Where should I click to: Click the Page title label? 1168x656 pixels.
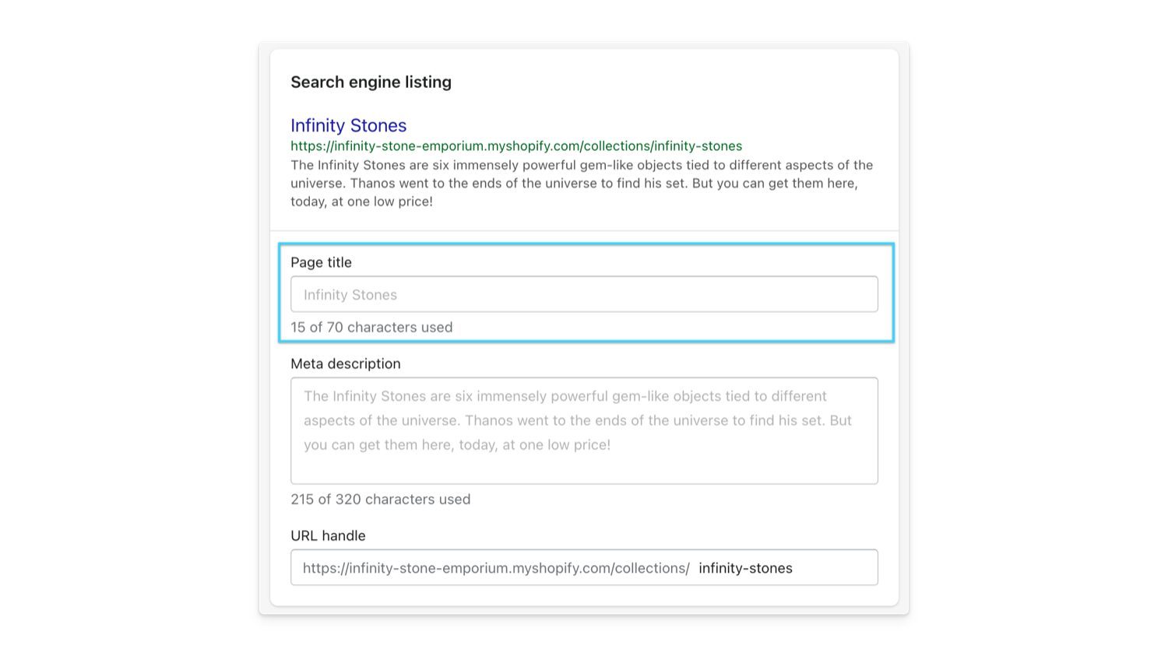(321, 262)
